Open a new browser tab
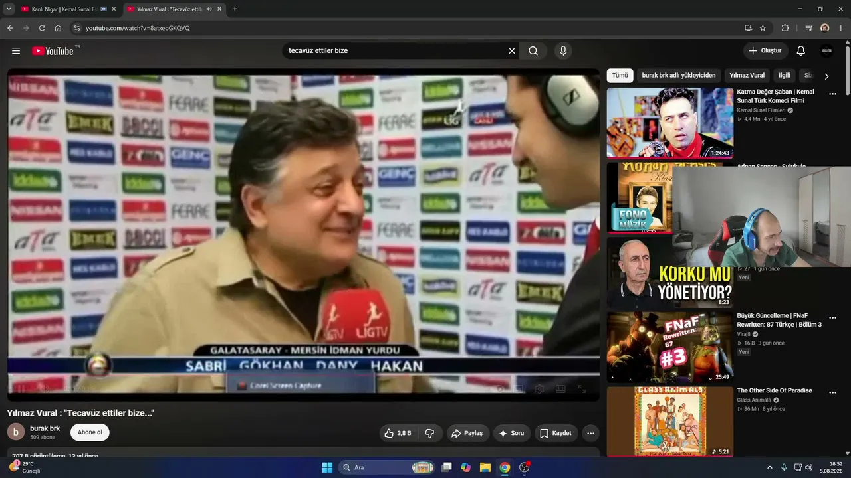 (x=235, y=9)
